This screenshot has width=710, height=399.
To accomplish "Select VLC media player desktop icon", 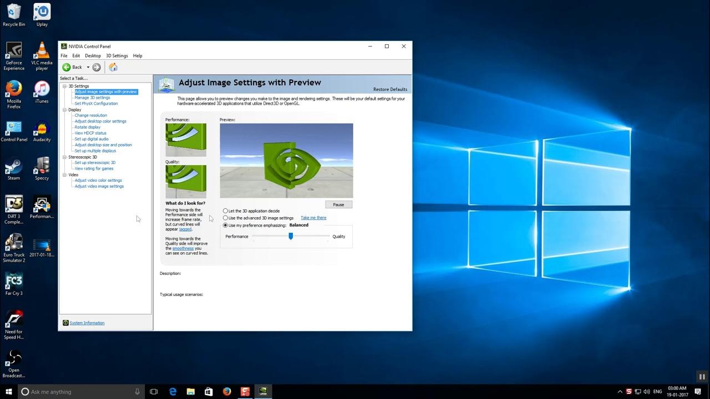I will (x=42, y=56).
